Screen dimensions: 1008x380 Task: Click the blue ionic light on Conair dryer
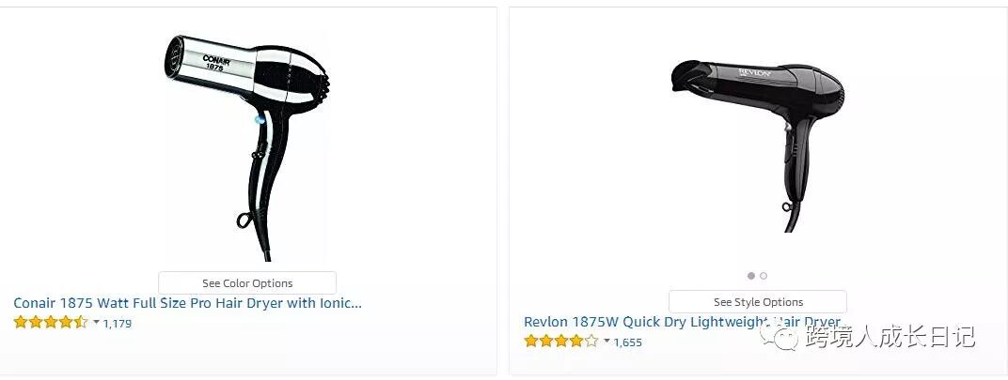click(260, 119)
